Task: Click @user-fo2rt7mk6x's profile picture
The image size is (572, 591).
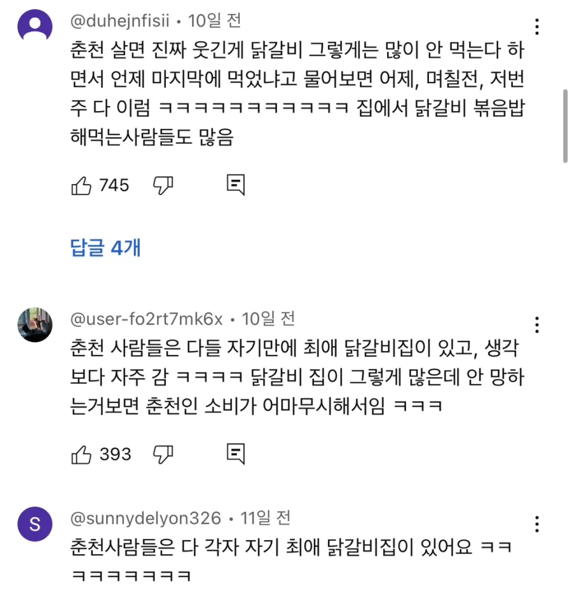Action: 35,325
